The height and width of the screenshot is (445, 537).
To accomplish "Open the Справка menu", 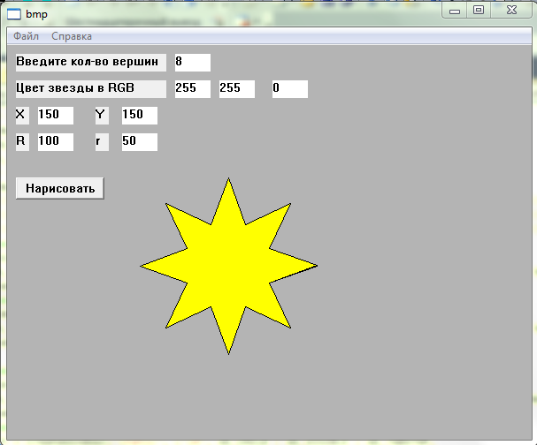I will (x=72, y=36).
